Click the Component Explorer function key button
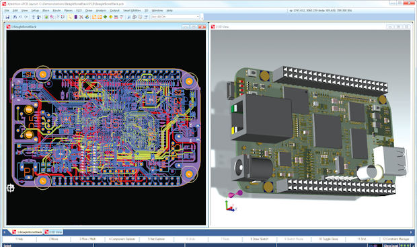The image size is (417, 247). [x=122, y=239]
